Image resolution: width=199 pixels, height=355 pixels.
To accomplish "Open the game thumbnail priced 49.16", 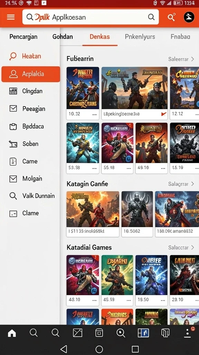I will pos(151,143).
